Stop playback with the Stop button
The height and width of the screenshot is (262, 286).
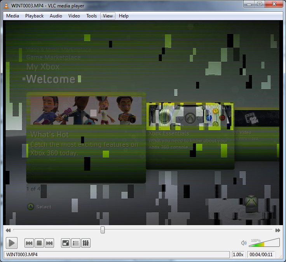tap(39, 243)
